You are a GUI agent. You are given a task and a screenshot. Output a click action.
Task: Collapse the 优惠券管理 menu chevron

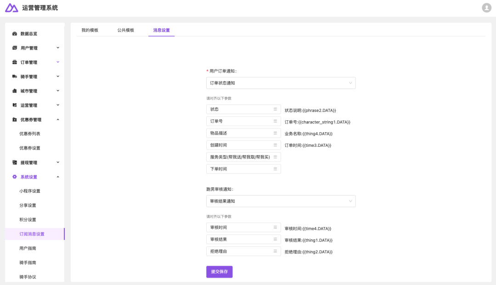tap(58, 119)
